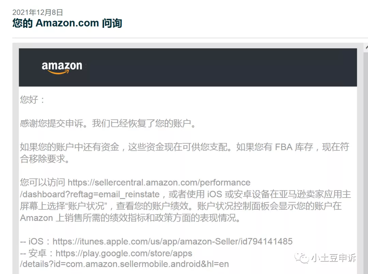Click the empty dark header area right of the logo
This screenshot has width=368, height=274.
220,67
